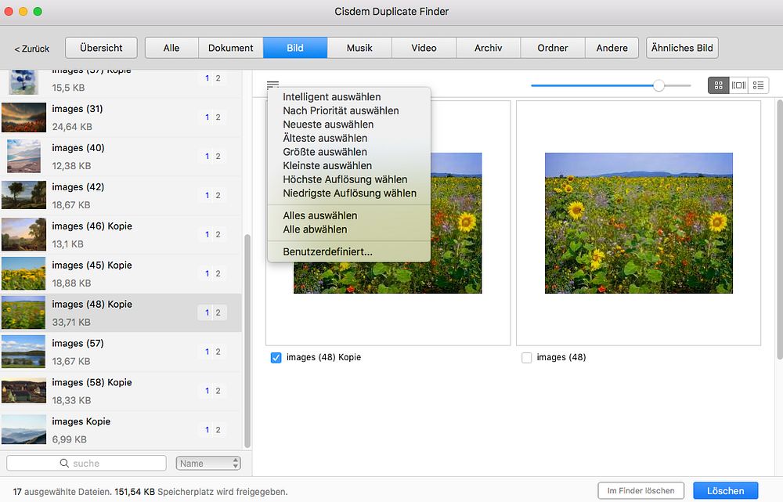Viewport: 783px width, 502px height.
Task: Click the 13,1 KB size text
Action: 67,244
